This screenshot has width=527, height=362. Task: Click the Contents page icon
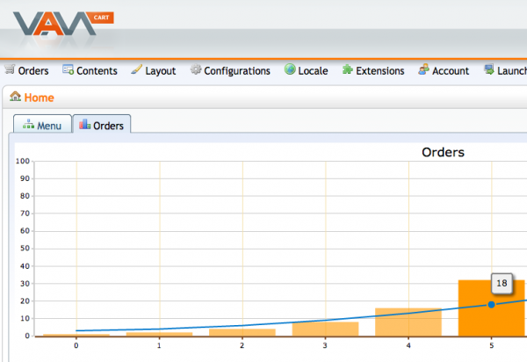(68, 69)
